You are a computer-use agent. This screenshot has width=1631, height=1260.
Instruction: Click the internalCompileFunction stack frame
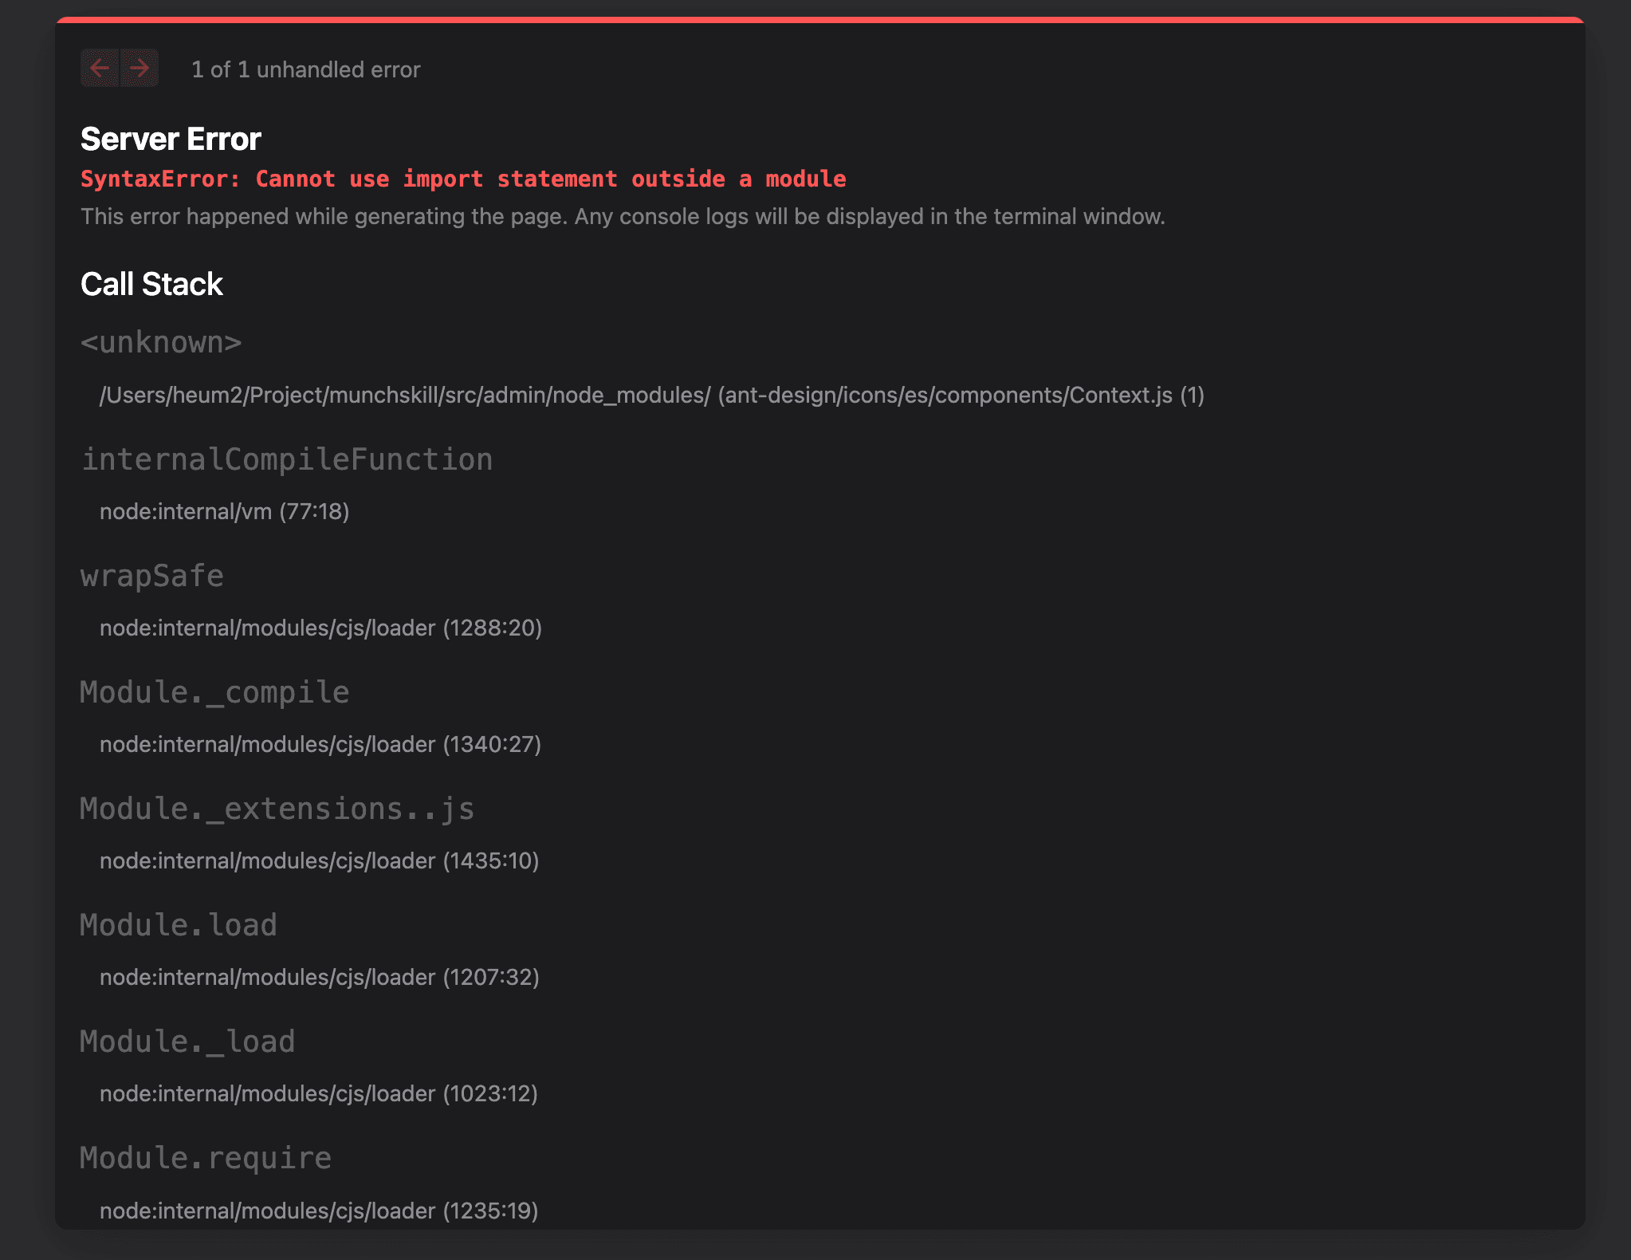pyautogui.click(x=287, y=459)
